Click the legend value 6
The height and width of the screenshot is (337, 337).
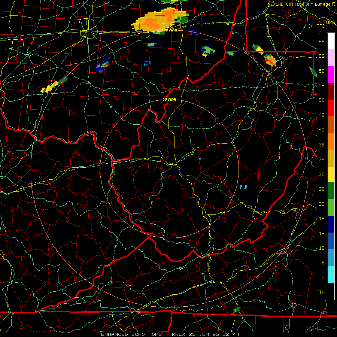tap(323, 262)
